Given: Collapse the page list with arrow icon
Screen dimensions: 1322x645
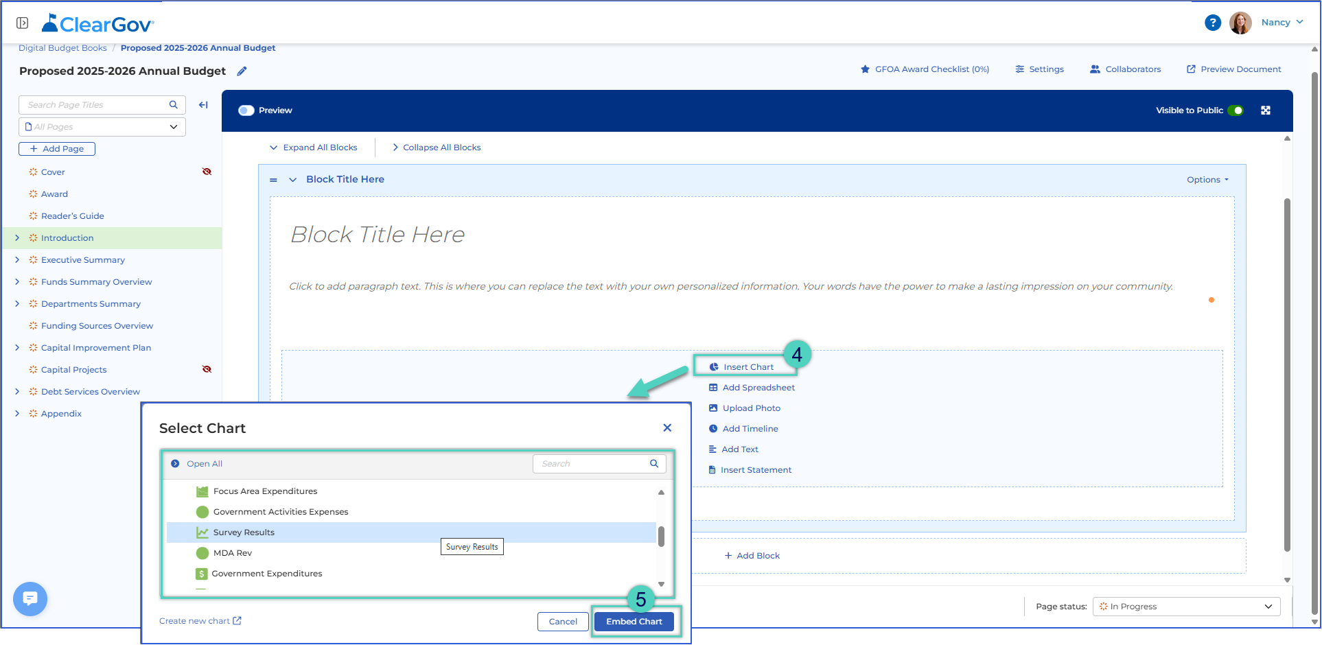Looking at the screenshot, I should 203,105.
